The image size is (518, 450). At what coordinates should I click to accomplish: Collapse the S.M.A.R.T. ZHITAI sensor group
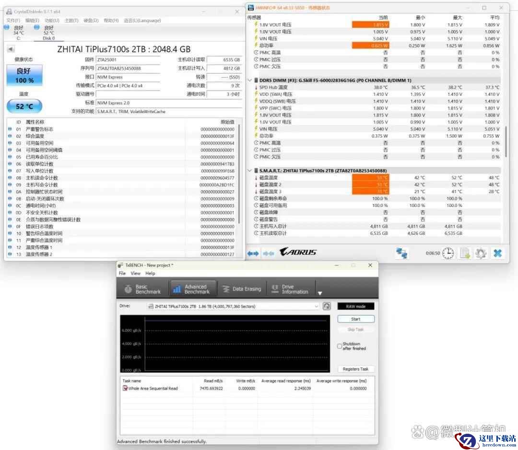(249, 171)
